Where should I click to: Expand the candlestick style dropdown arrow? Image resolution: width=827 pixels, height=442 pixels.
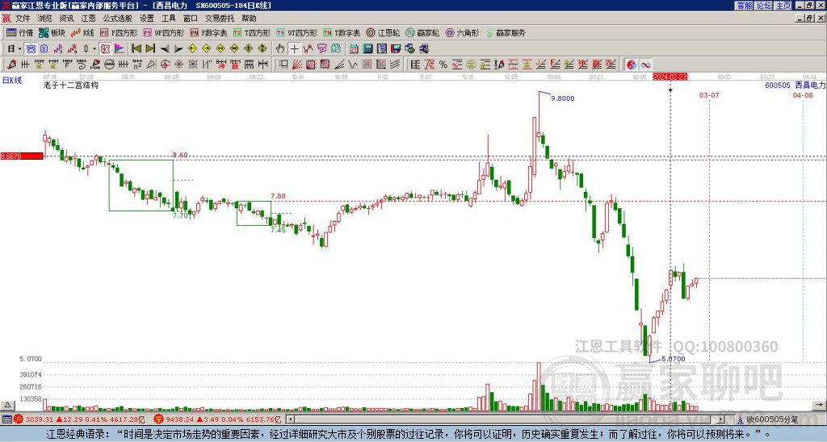94,49
